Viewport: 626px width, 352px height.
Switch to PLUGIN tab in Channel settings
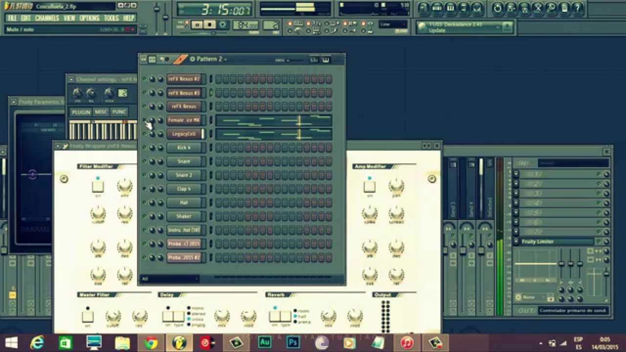point(81,112)
